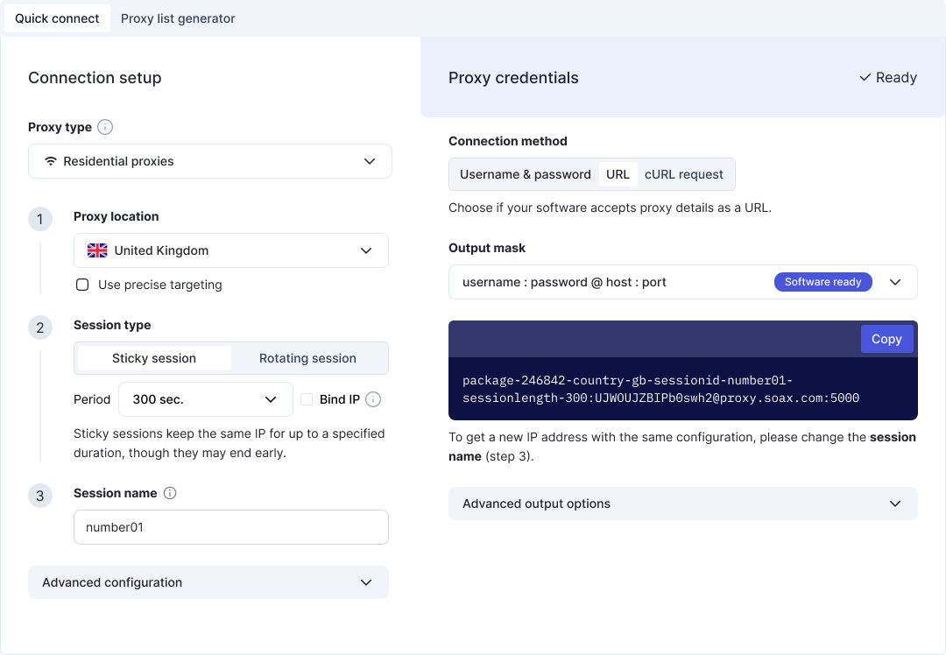The width and height of the screenshot is (946, 655).
Task: Select Username & password connection method
Action: [525, 174]
